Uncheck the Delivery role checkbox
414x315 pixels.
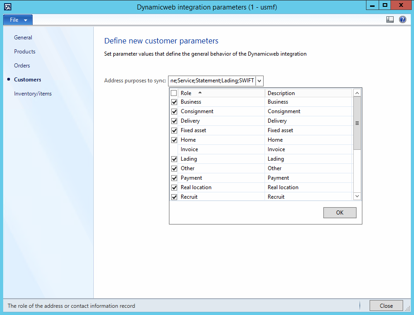coord(174,121)
